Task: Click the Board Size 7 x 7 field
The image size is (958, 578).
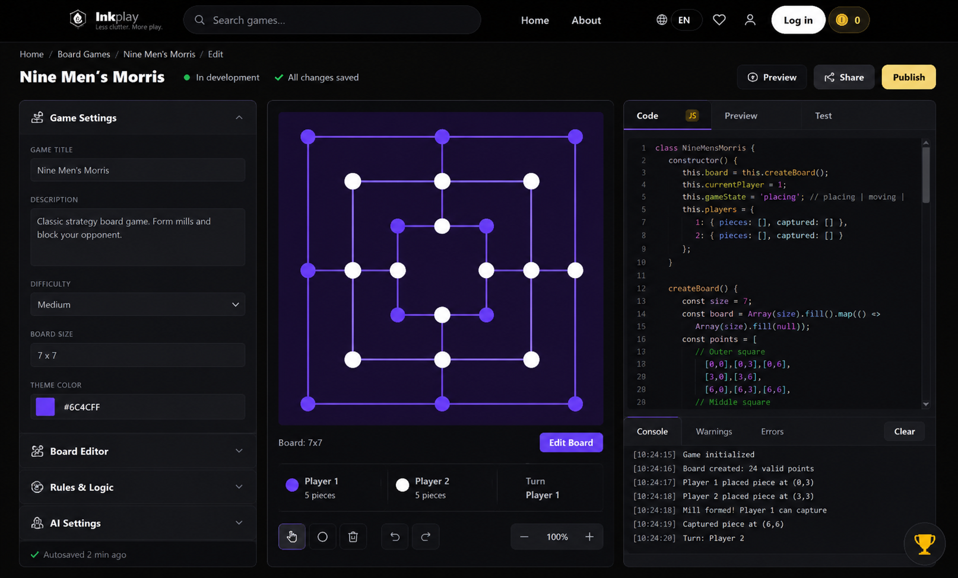Action: click(x=138, y=355)
